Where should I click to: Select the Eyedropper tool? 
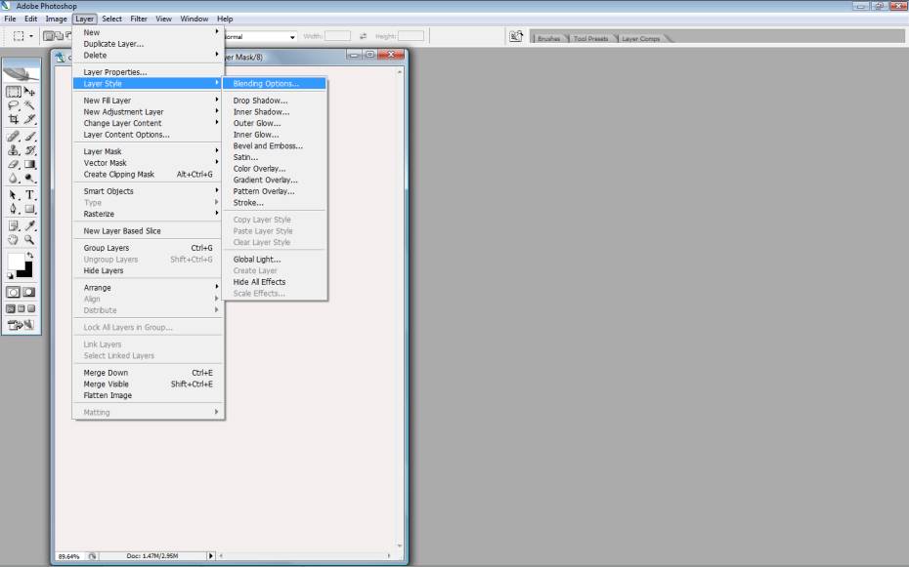(29, 225)
